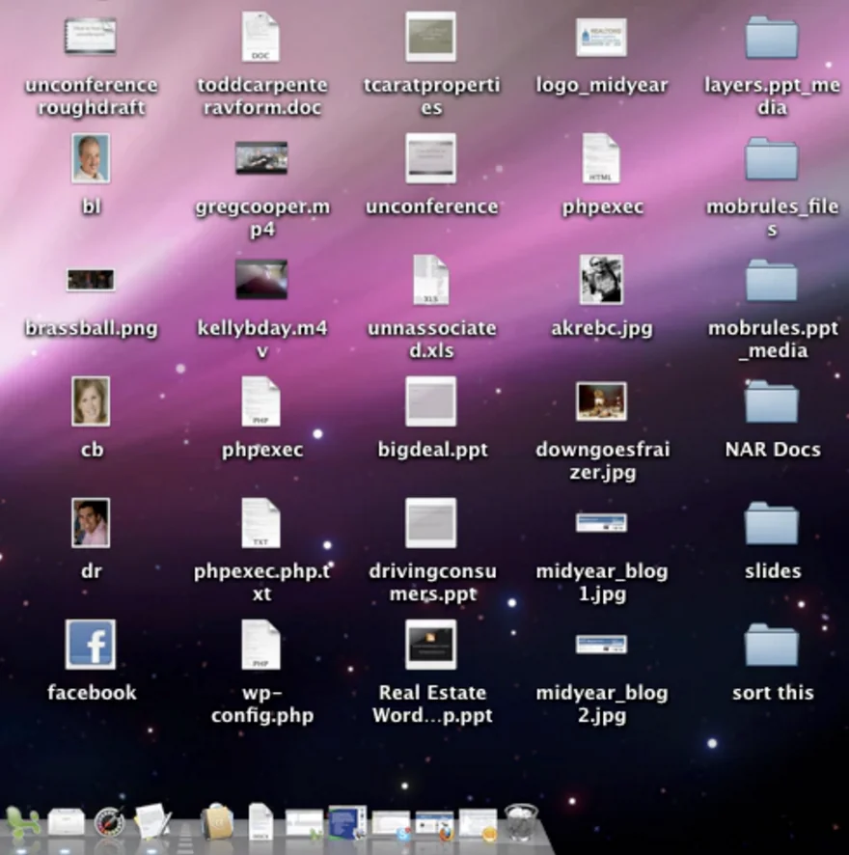849x855 pixels.
Task: Open the folder named sort this
Action: coord(772,644)
